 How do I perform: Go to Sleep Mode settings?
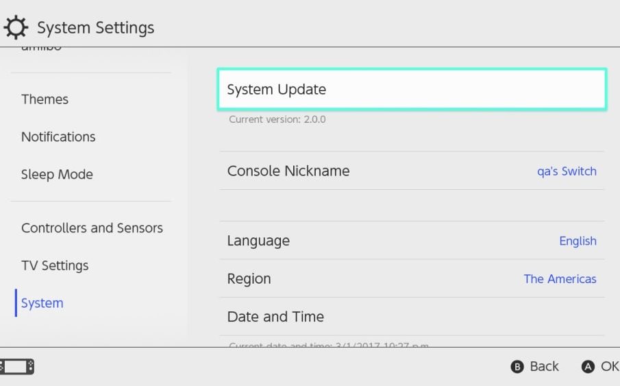(57, 174)
